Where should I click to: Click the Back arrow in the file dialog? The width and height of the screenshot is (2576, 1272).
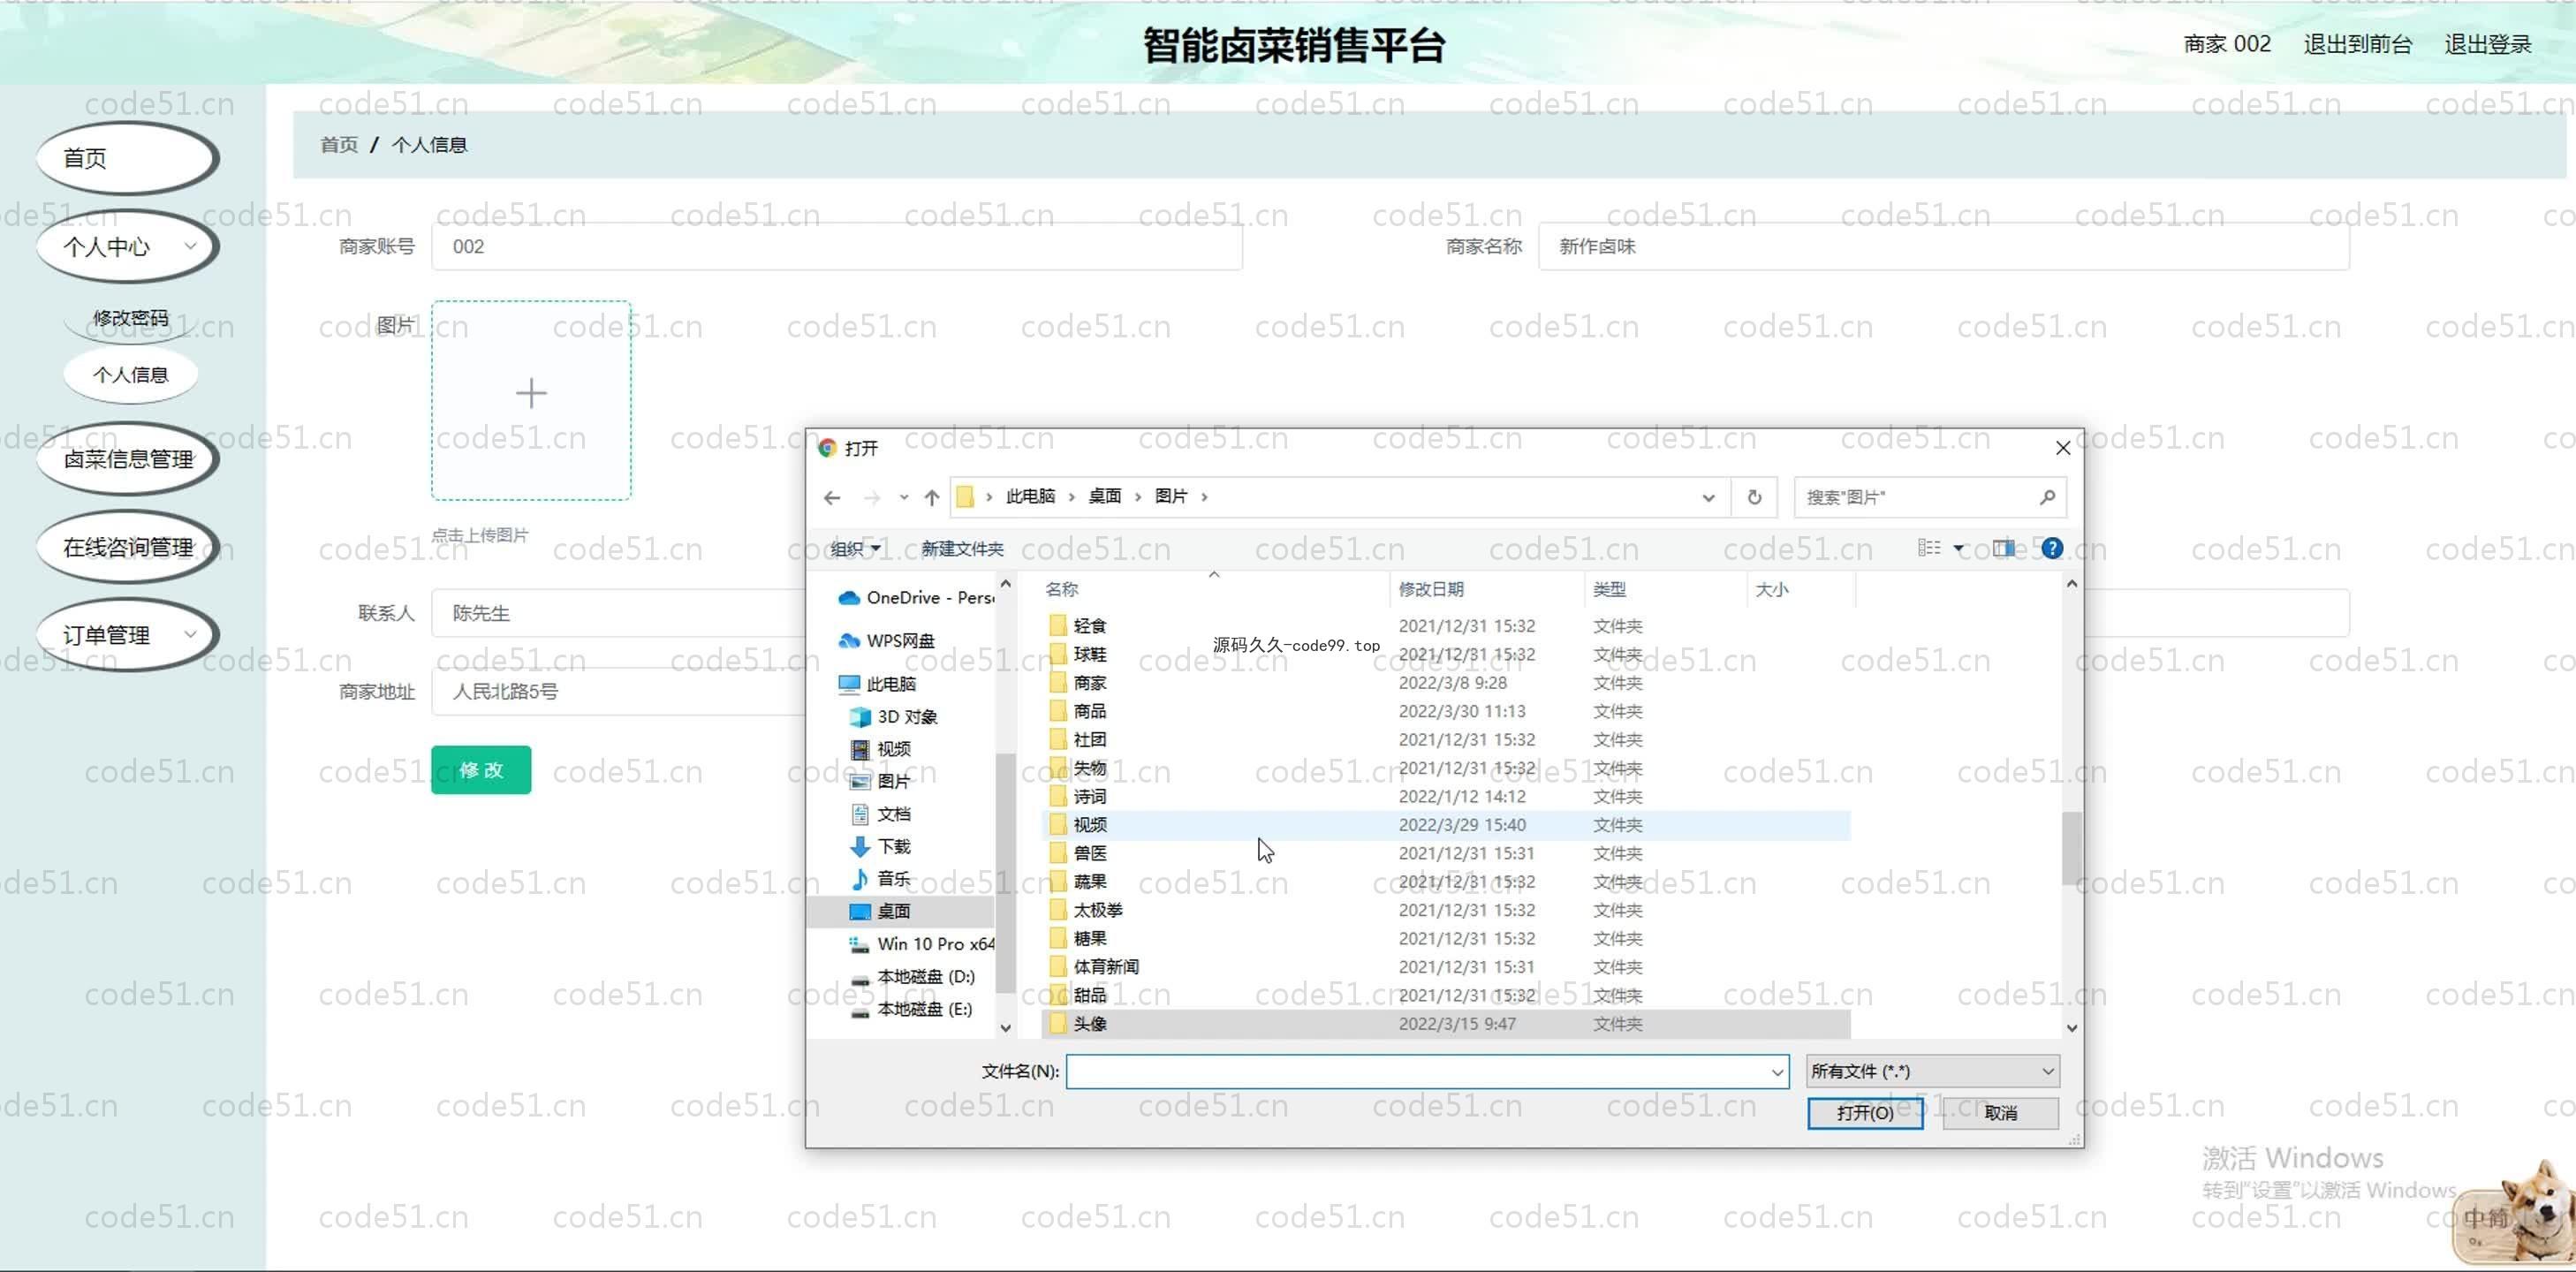832,497
